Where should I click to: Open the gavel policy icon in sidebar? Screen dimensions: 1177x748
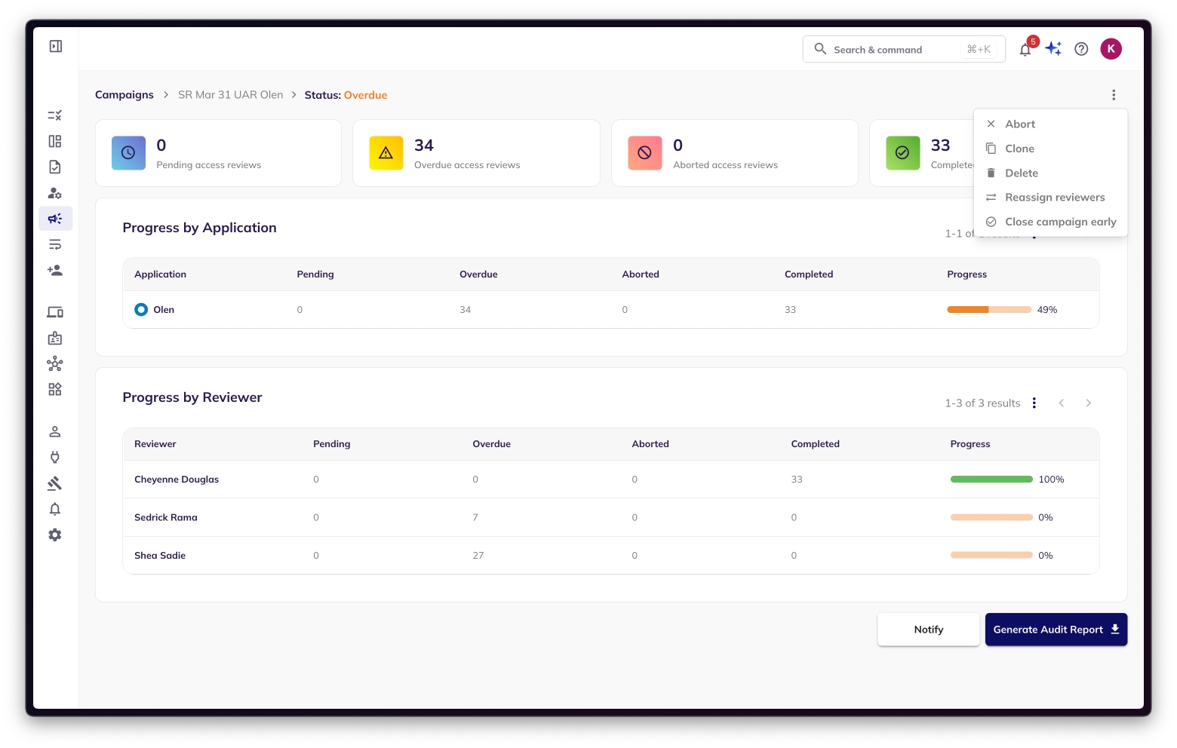click(x=55, y=483)
